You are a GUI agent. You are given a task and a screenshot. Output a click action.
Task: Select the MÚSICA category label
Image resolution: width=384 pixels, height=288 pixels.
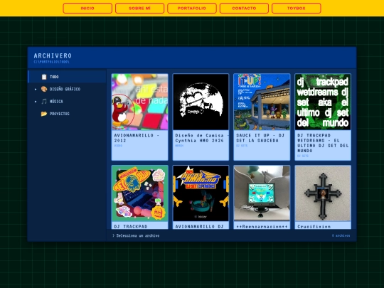coord(56,102)
